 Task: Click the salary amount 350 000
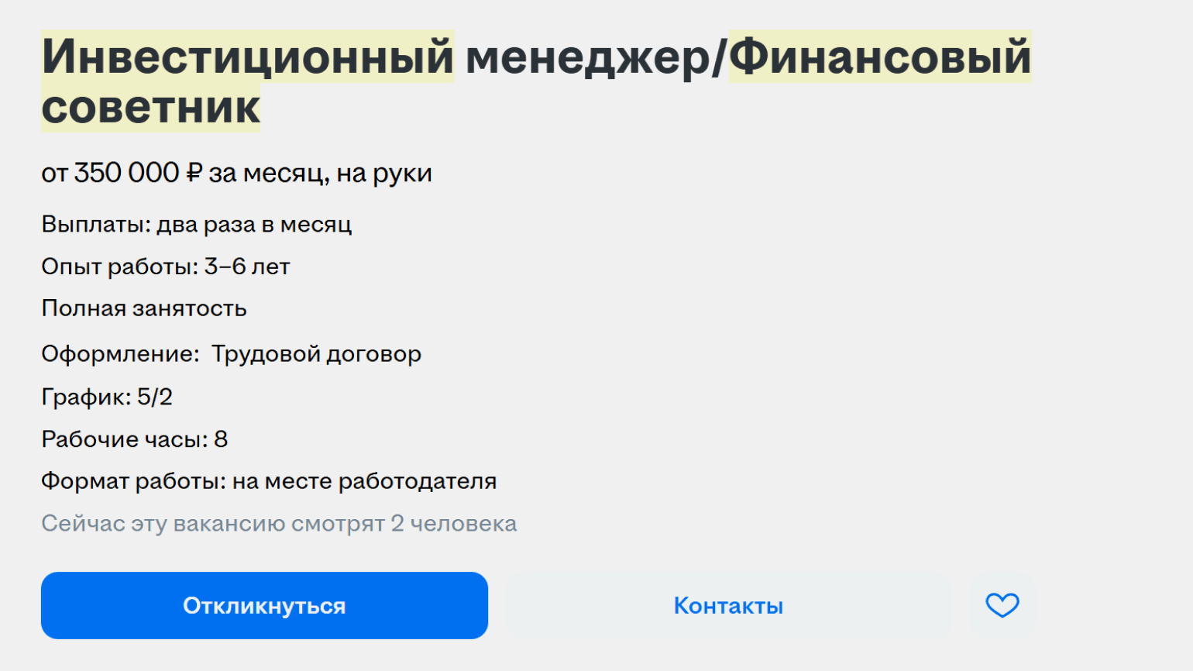pyautogui.click(x=126, y=173)
